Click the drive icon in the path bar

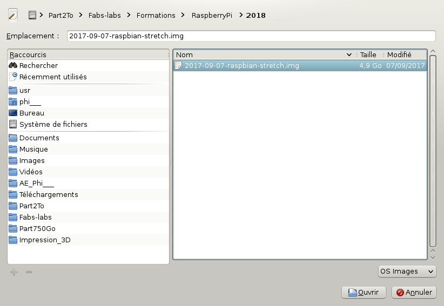click(x=32, y=15)
